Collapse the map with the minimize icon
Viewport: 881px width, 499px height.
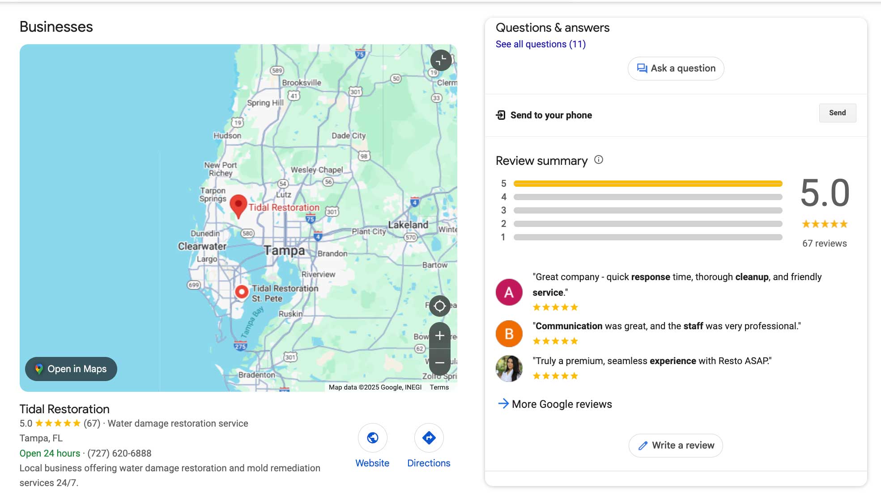tap(441, 60)
